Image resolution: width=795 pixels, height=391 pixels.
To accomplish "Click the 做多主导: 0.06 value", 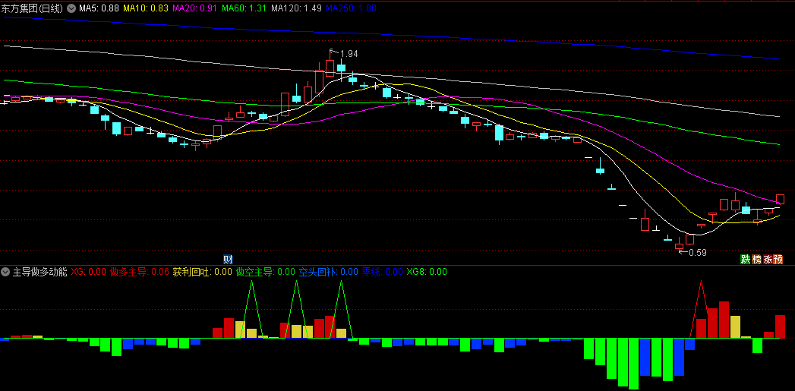I will (x=140, y=272).
